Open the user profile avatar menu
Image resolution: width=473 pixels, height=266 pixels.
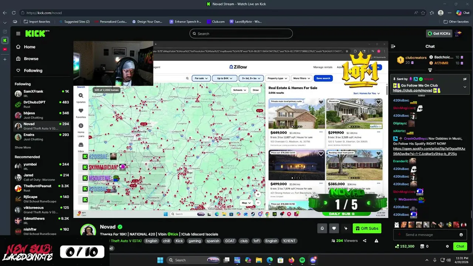tap(458, 34)
